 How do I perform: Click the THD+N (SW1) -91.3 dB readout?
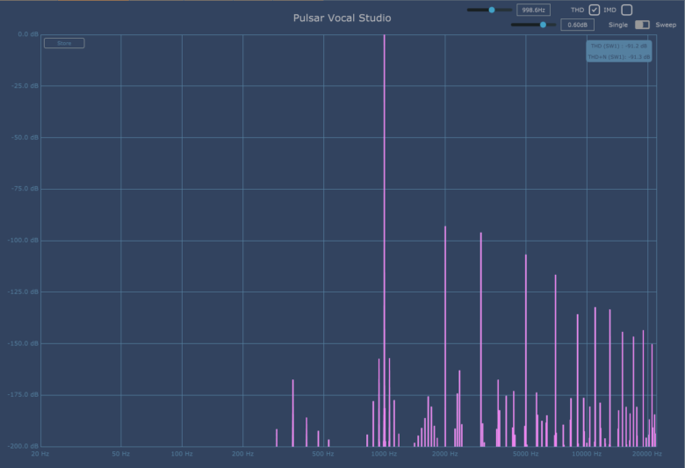point(618,57)
